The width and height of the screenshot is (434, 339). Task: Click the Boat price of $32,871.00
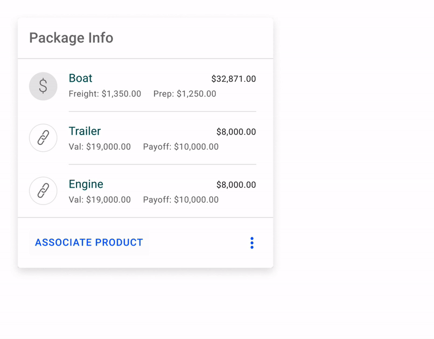235,78
